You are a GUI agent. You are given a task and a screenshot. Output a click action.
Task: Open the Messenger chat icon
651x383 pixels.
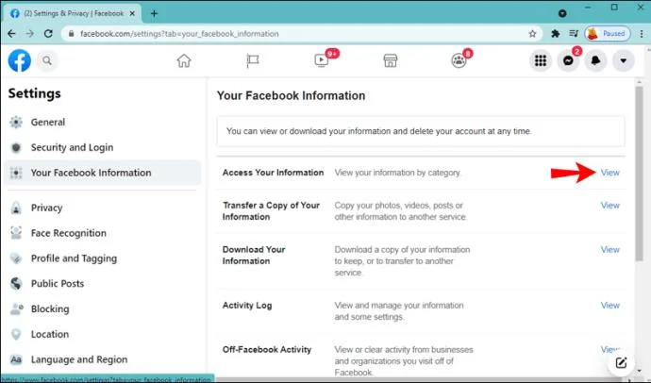[568, 60]
